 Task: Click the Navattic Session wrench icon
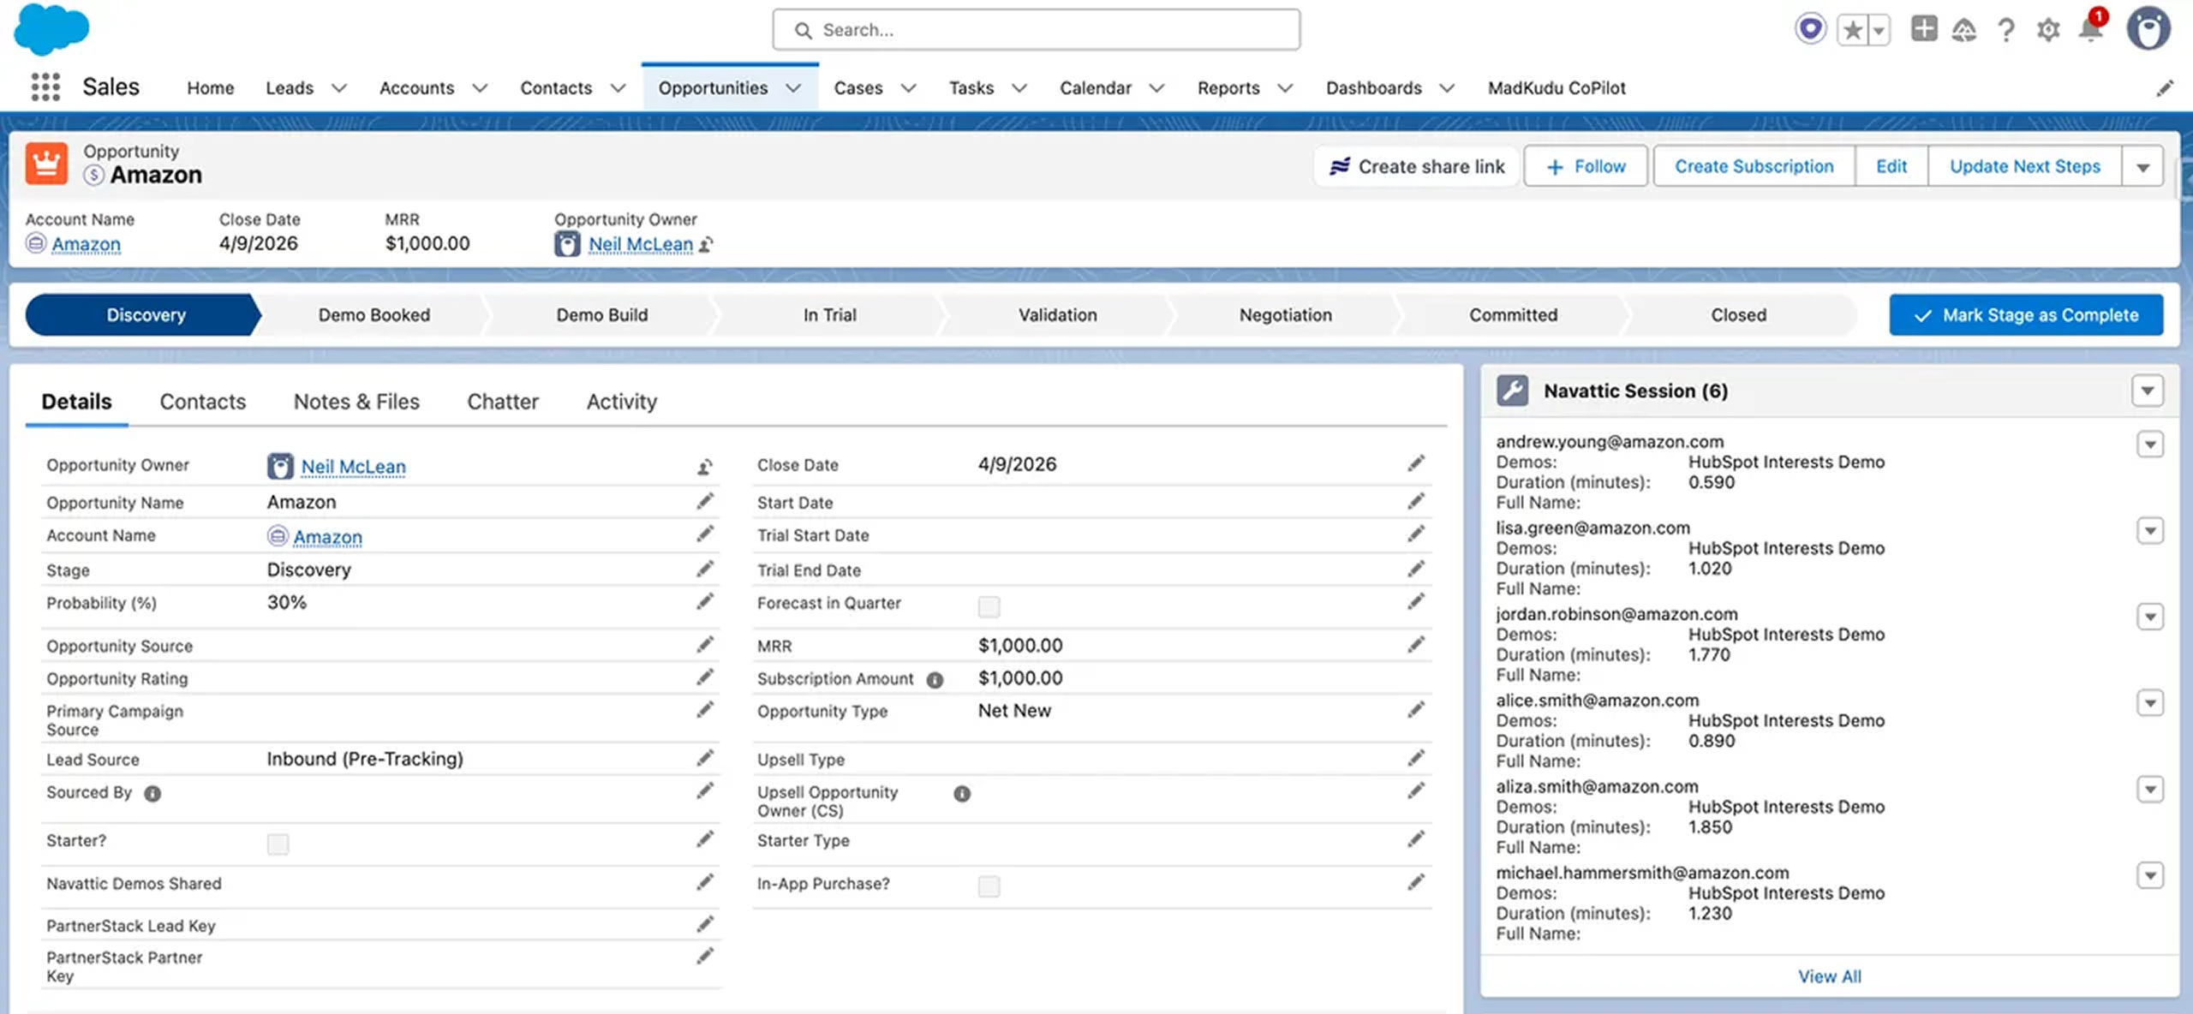point(1512,391)
